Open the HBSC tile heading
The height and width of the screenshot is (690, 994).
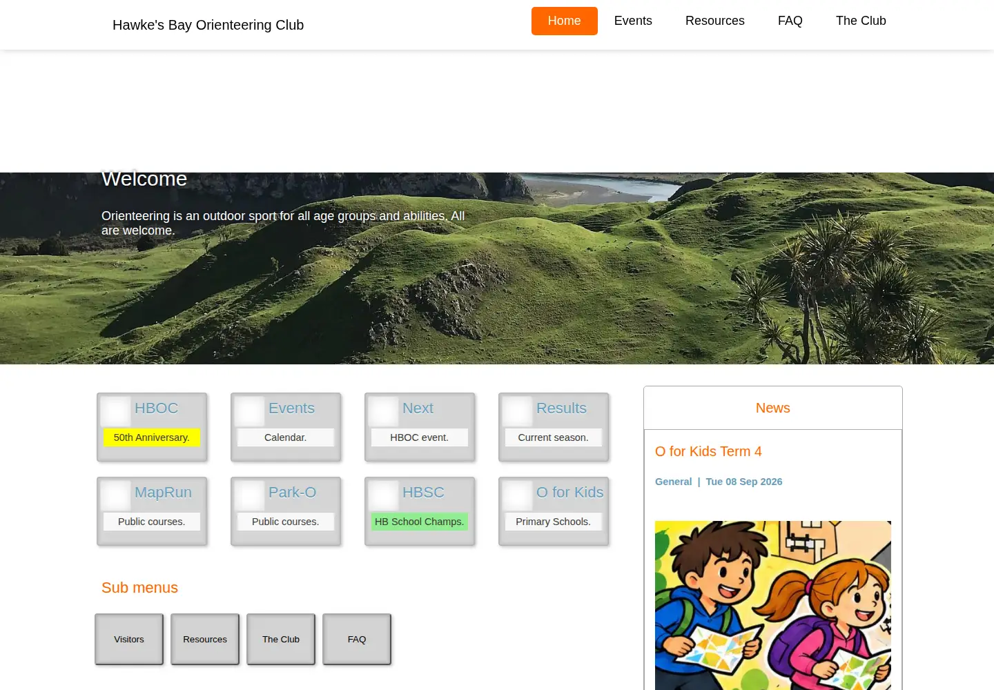coord(423,492)
